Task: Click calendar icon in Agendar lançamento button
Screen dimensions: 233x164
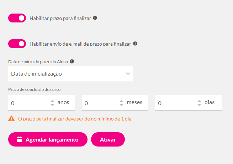Action: coord(20,139)
